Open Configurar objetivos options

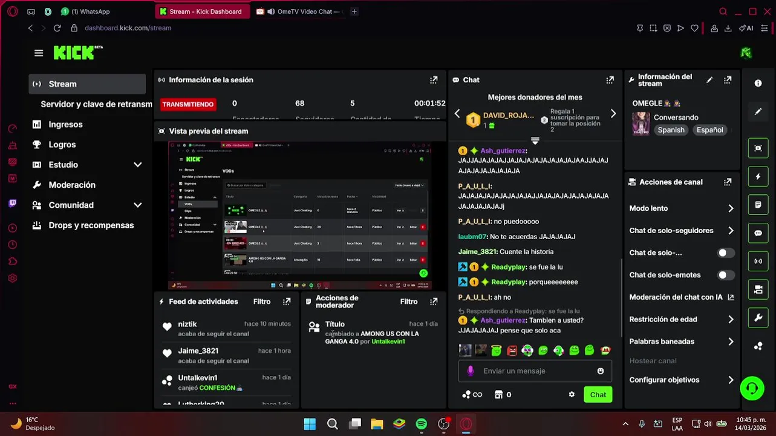[x=681, y=380]
